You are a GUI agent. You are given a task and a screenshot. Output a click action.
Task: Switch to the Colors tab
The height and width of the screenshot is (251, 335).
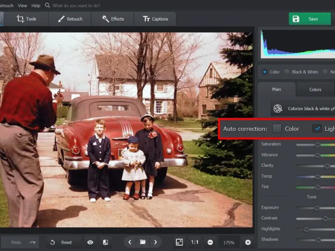(315, 90)
